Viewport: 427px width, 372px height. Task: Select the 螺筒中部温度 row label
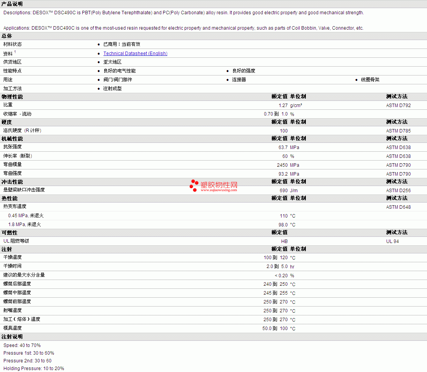click(x=17, y=293)
